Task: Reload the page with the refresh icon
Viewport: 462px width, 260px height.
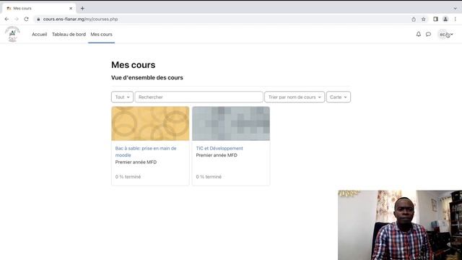Action: pos(26,19)
